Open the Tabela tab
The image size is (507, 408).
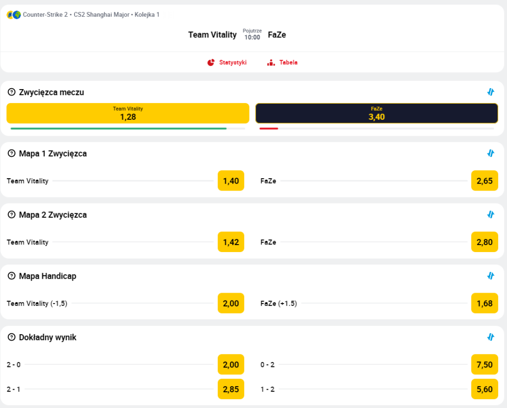click(x=288, y=63)
